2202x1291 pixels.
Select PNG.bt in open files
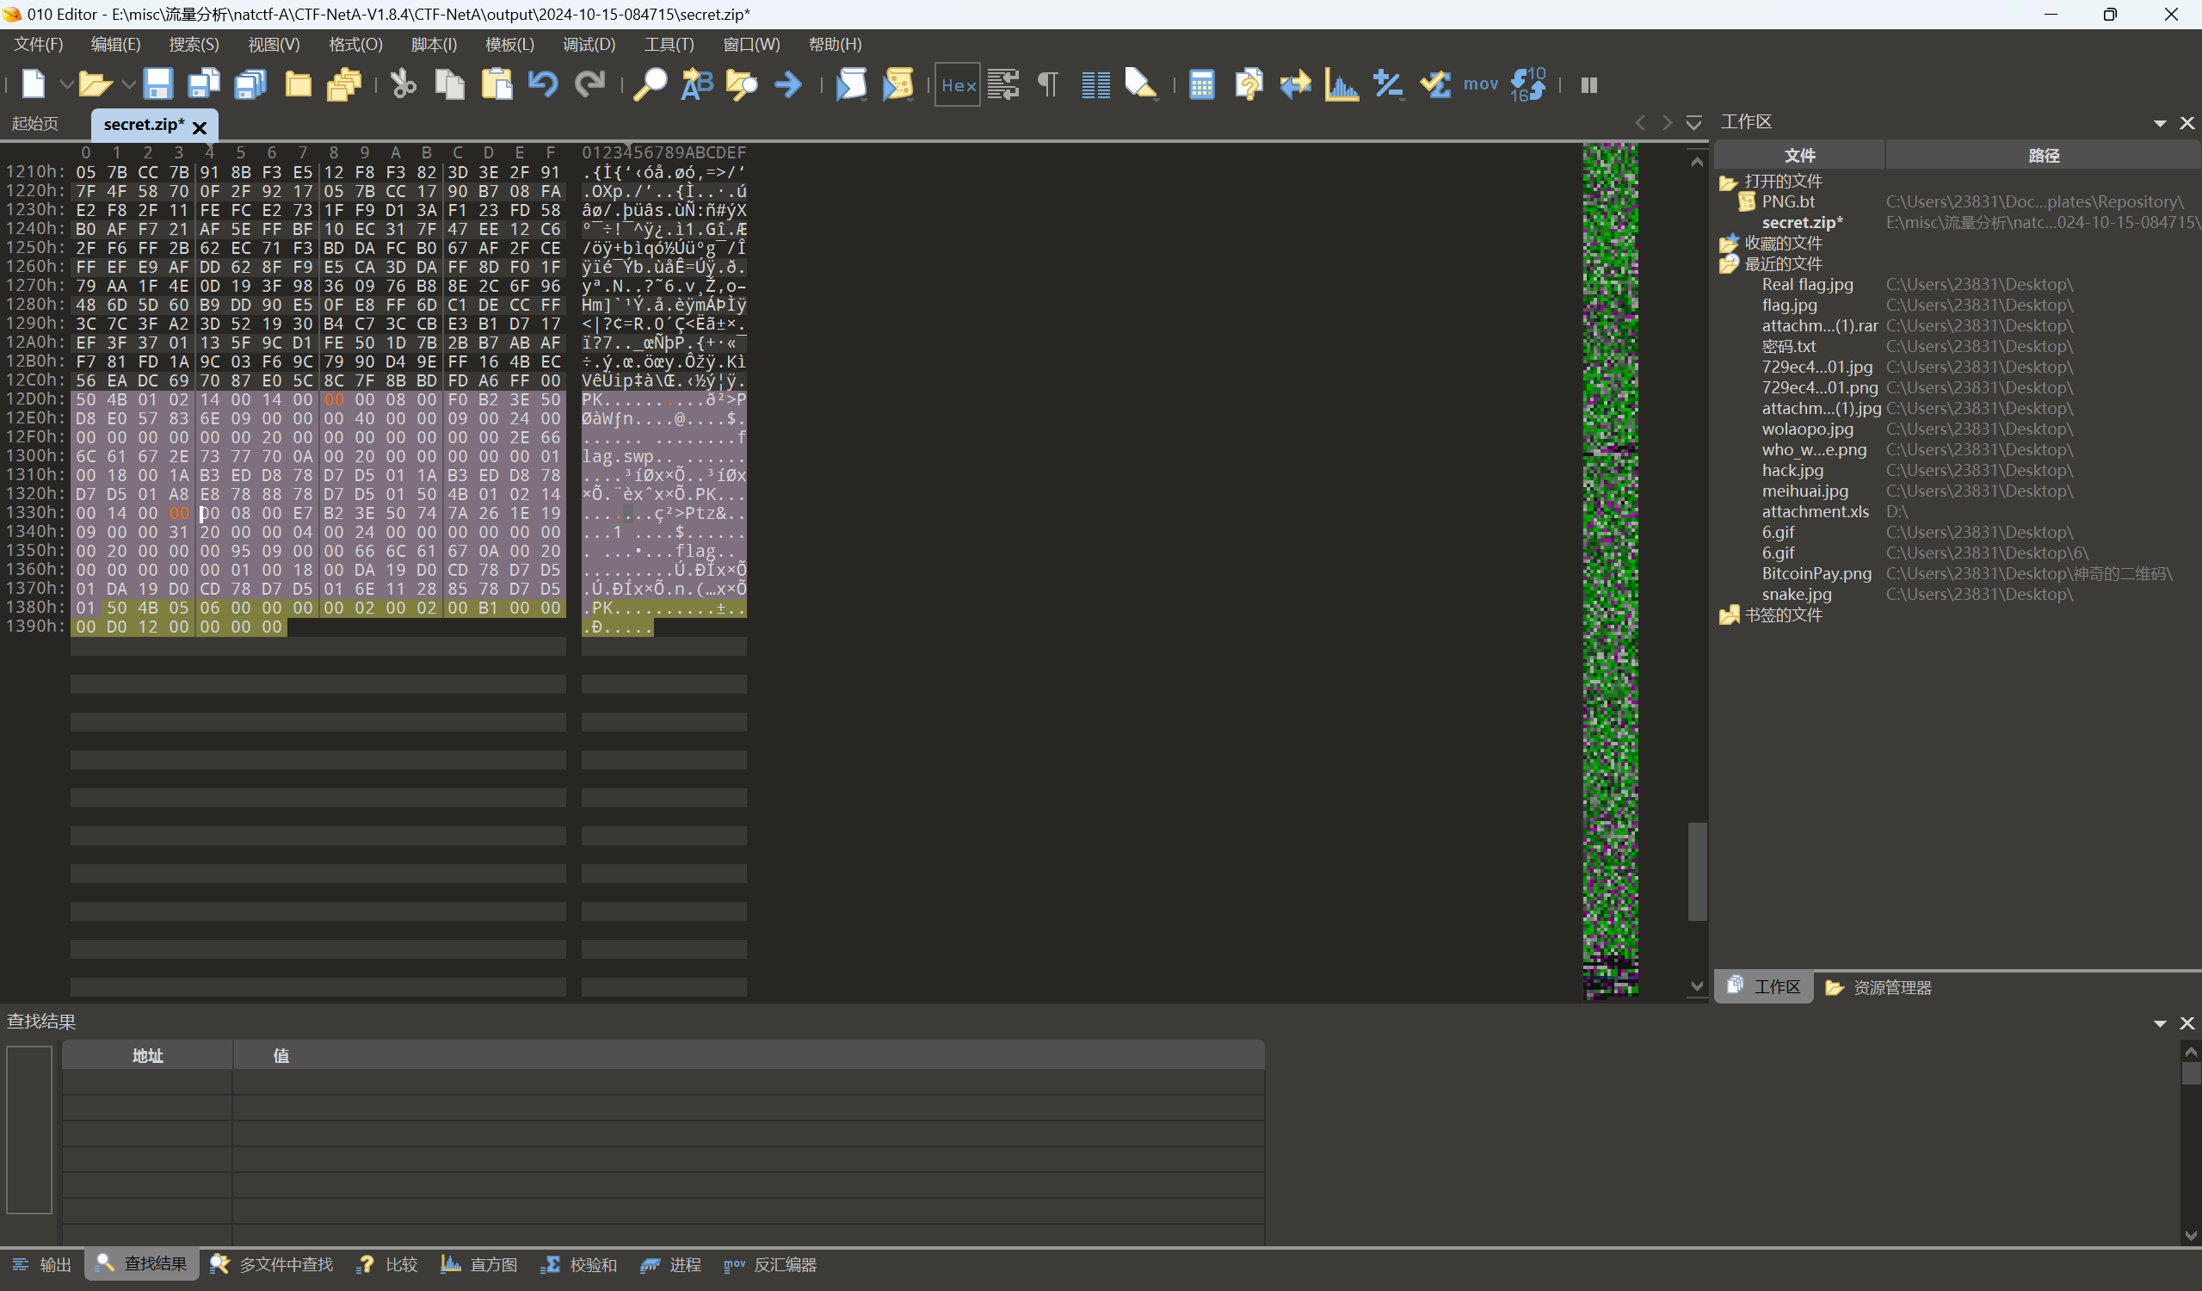click(1788, 202)
